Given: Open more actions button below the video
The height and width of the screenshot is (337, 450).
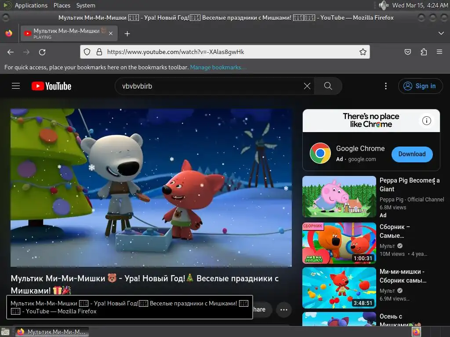Looking at the screenshot, I should 283,309.
